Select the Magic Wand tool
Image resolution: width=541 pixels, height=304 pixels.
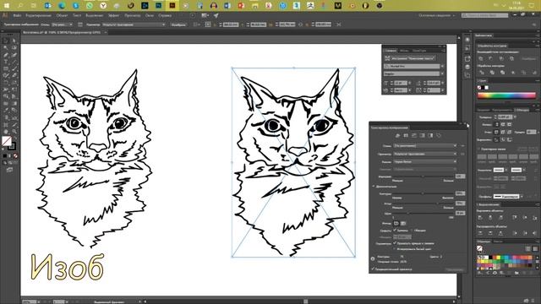tap(6, 47)
